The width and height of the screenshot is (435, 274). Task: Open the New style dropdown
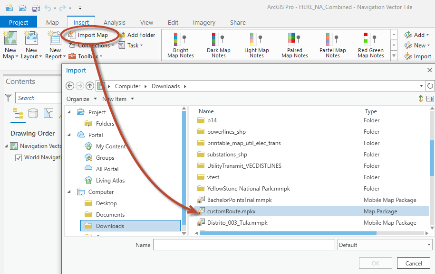click(417, 46)
